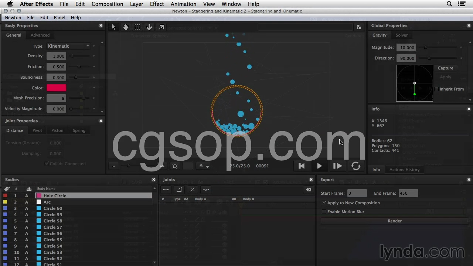The width and height of the screenshot is (473, 266).
Task: Click the add-file icon in preview toolbar
Action: tap(359, 27)
